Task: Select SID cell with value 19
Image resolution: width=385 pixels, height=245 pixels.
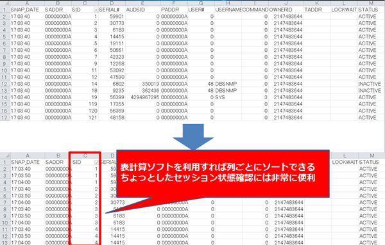Action: tap(85, 97)
